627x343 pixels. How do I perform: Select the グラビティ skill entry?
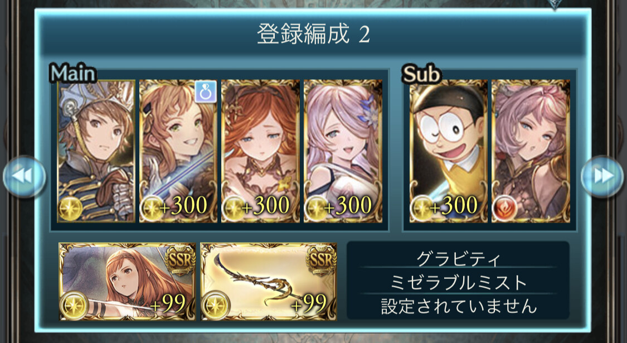(458, 259)
